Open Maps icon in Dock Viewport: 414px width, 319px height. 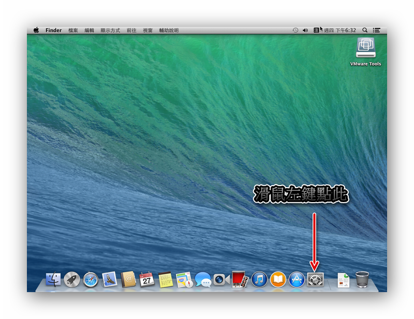click(x=184, y=280)
